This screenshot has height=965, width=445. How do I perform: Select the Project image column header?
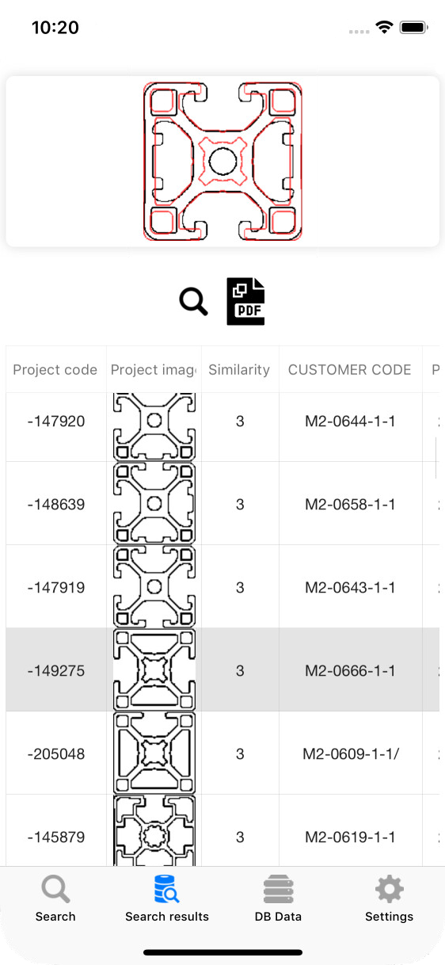click(x=154, y=369)
